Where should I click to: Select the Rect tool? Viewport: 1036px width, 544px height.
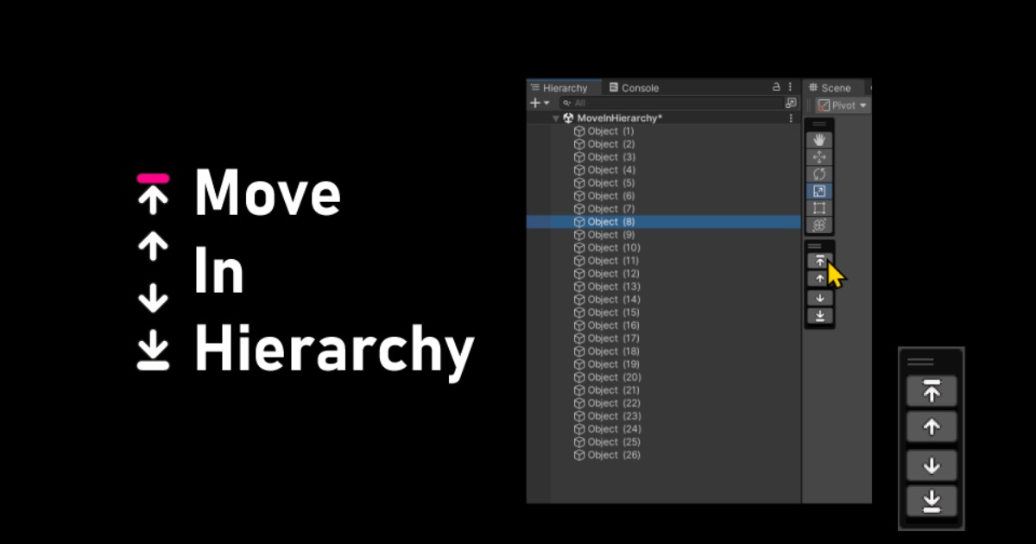(x=819, y=208)
